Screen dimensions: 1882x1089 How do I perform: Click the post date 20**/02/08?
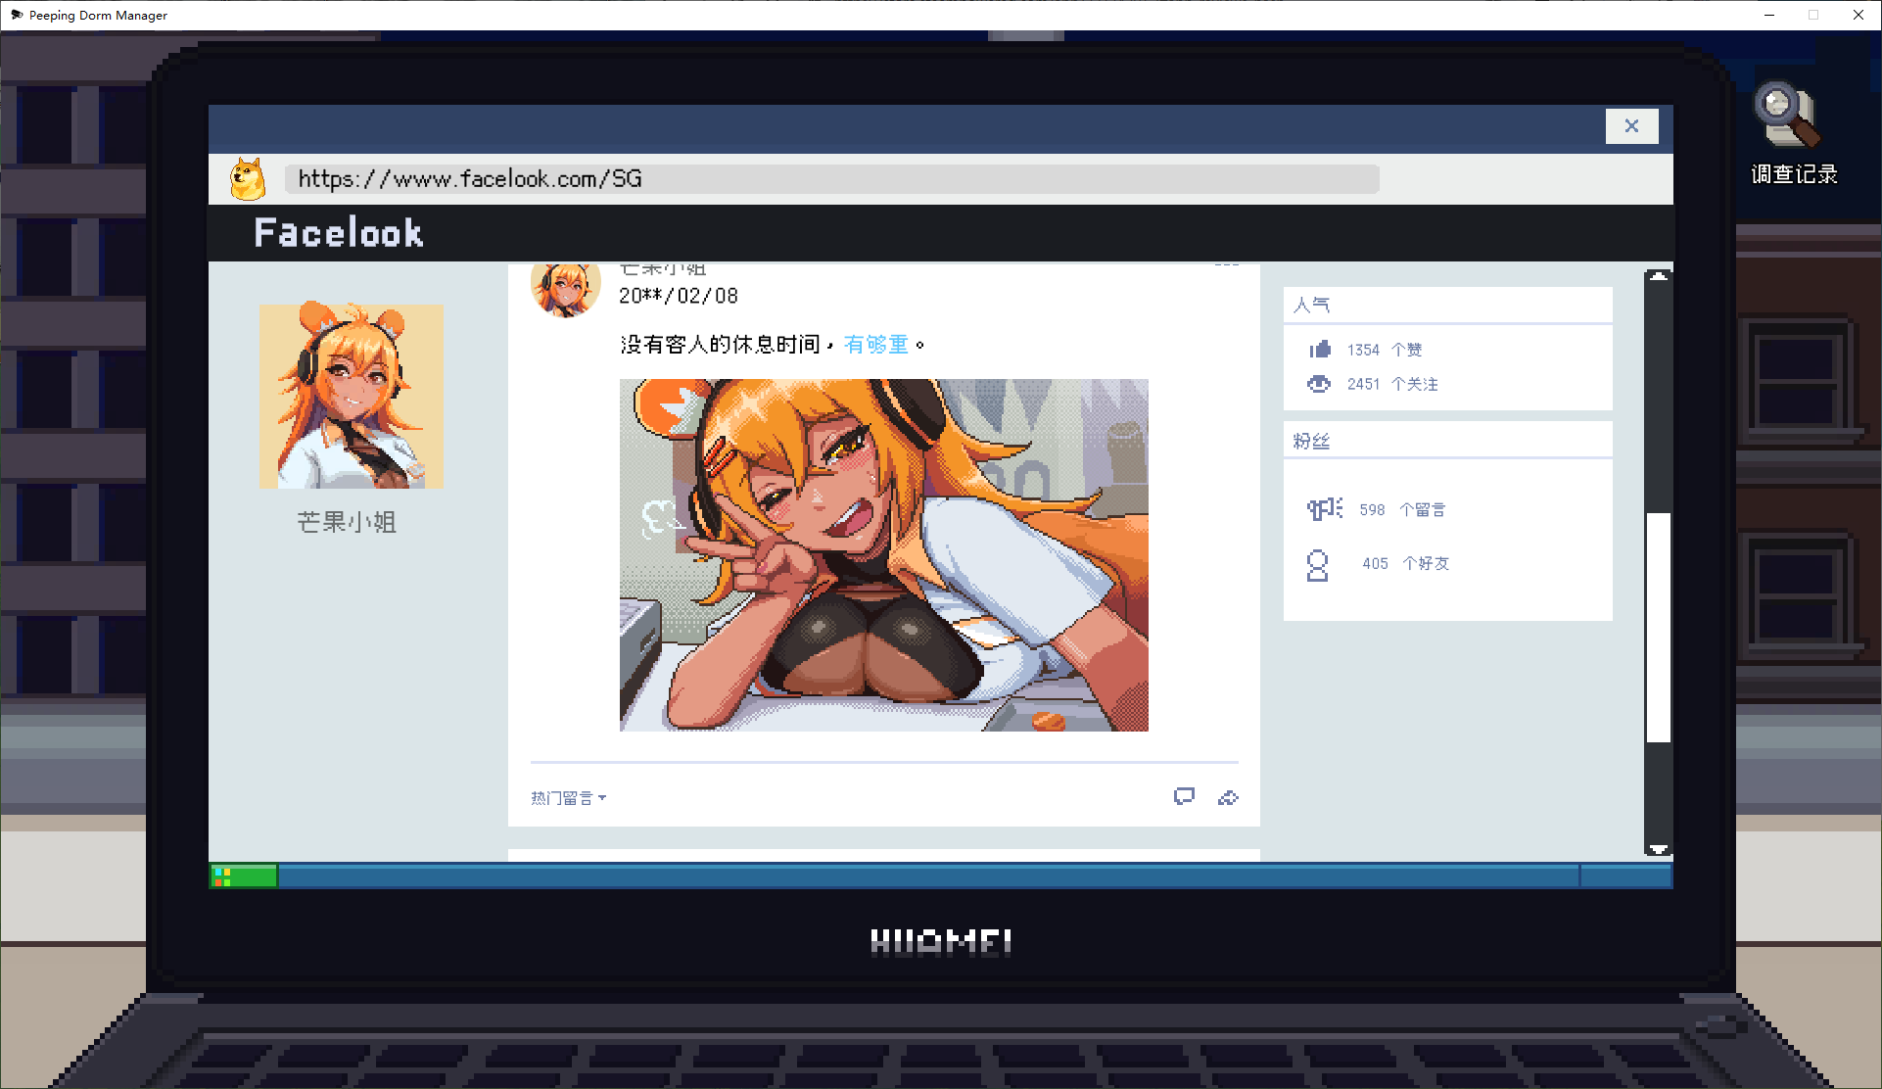pos(679,296)
